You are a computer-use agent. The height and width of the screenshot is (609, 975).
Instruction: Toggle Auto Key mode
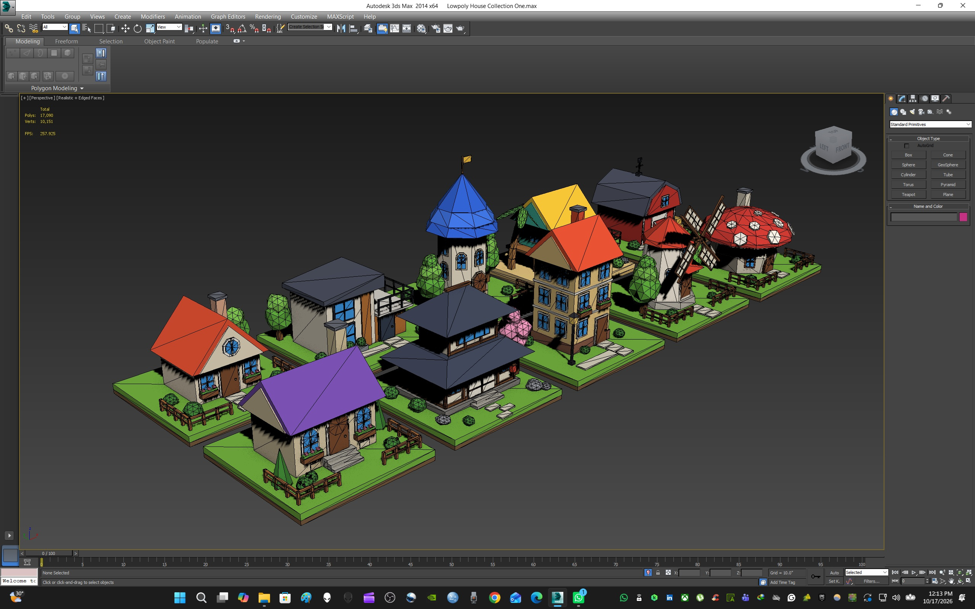(x=834, y=572)
